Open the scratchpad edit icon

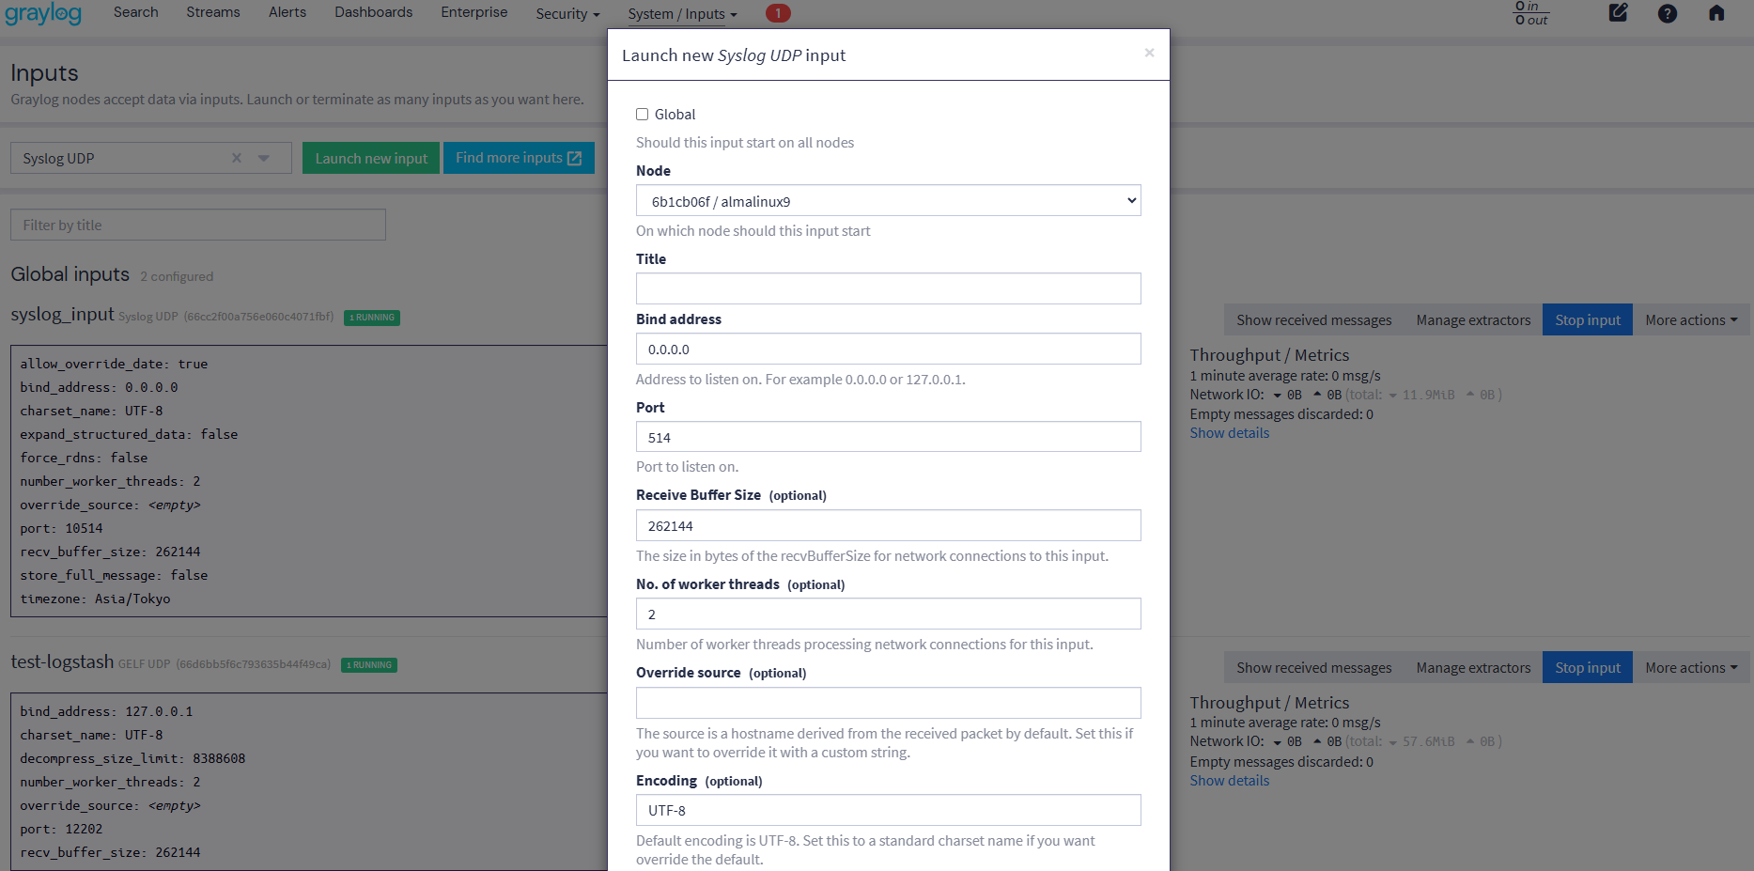[x=1618, y=13]
